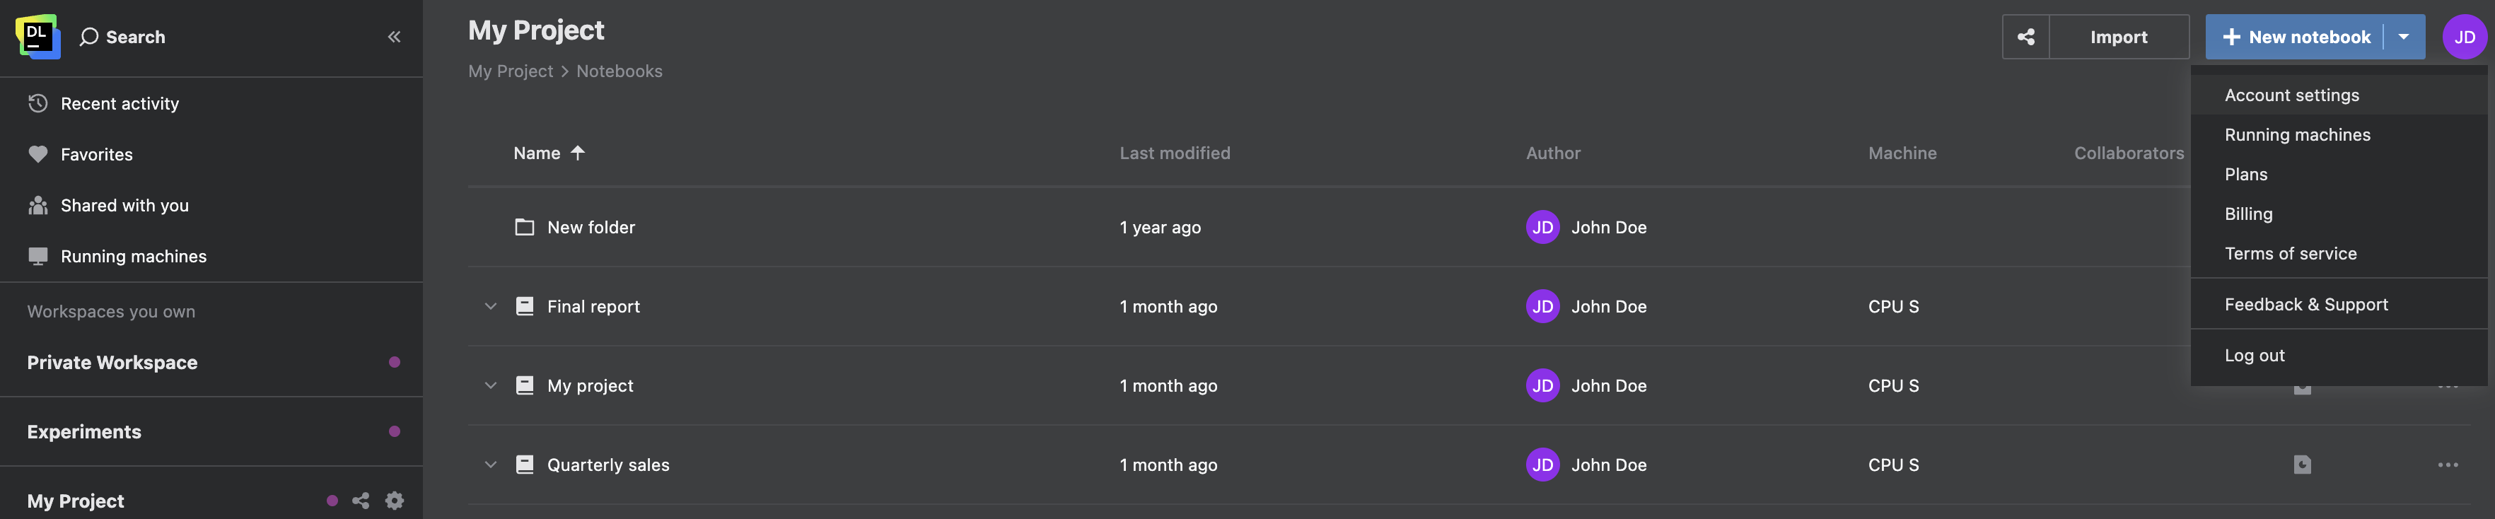Expand the Quarterly sales notebook row
The height and width of the screenshot is (519, 2495).
(x=491, y=465)
